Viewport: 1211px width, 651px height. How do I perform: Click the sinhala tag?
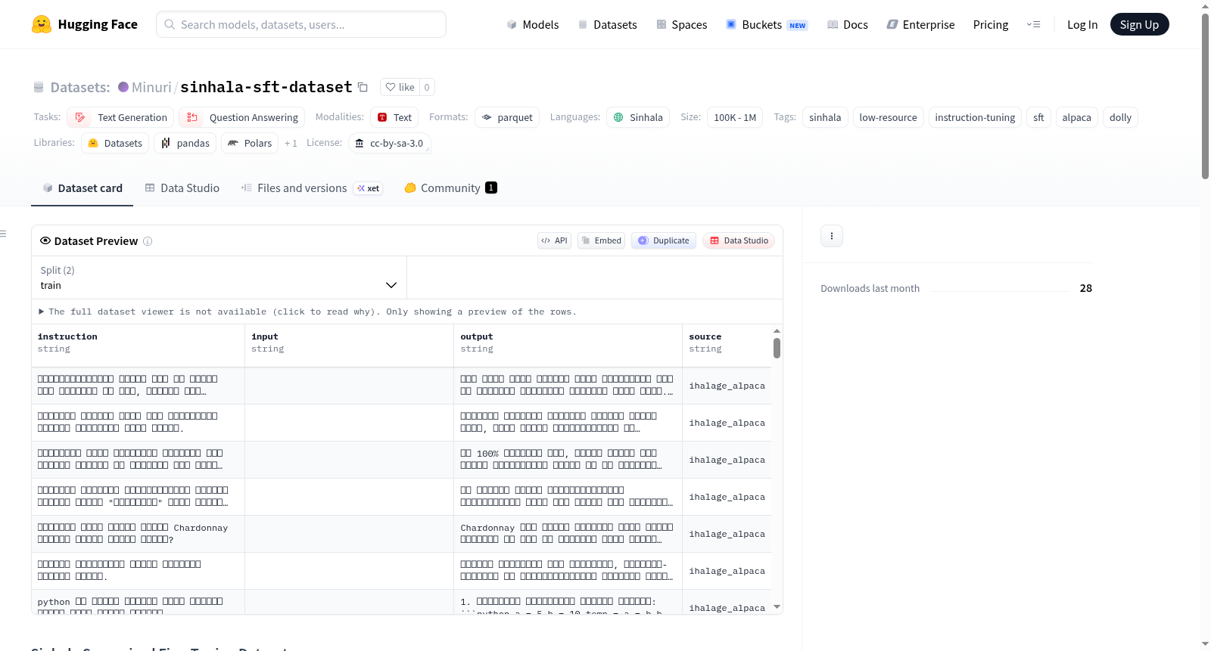[825, 117]
